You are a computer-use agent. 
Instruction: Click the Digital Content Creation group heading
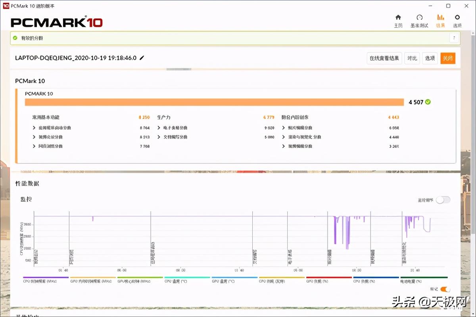click(295, 117)
